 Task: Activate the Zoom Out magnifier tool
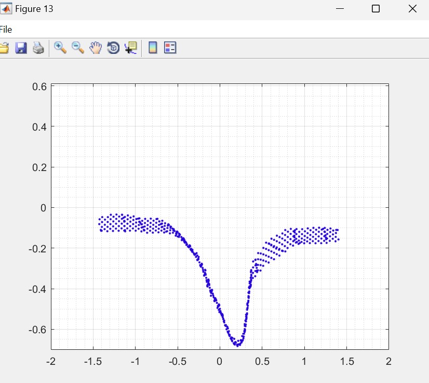click(78, 48)
